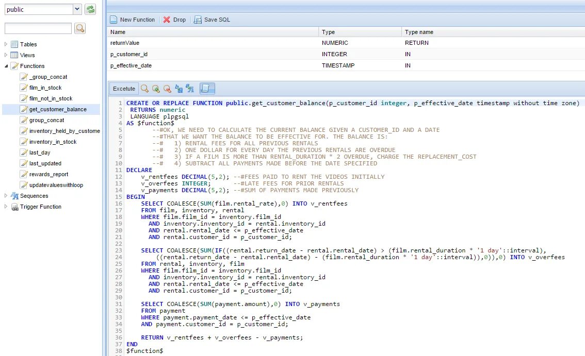Click the find magnifier icon in editor toolbar
This screenshot has height=356, width=585.
[144, 89]
